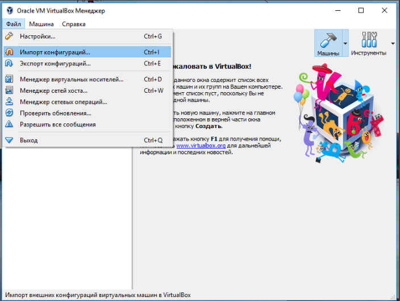Open Менеджер виртуальных носителей... entry
The image size is (400, 301).
(x=88, y=79)
